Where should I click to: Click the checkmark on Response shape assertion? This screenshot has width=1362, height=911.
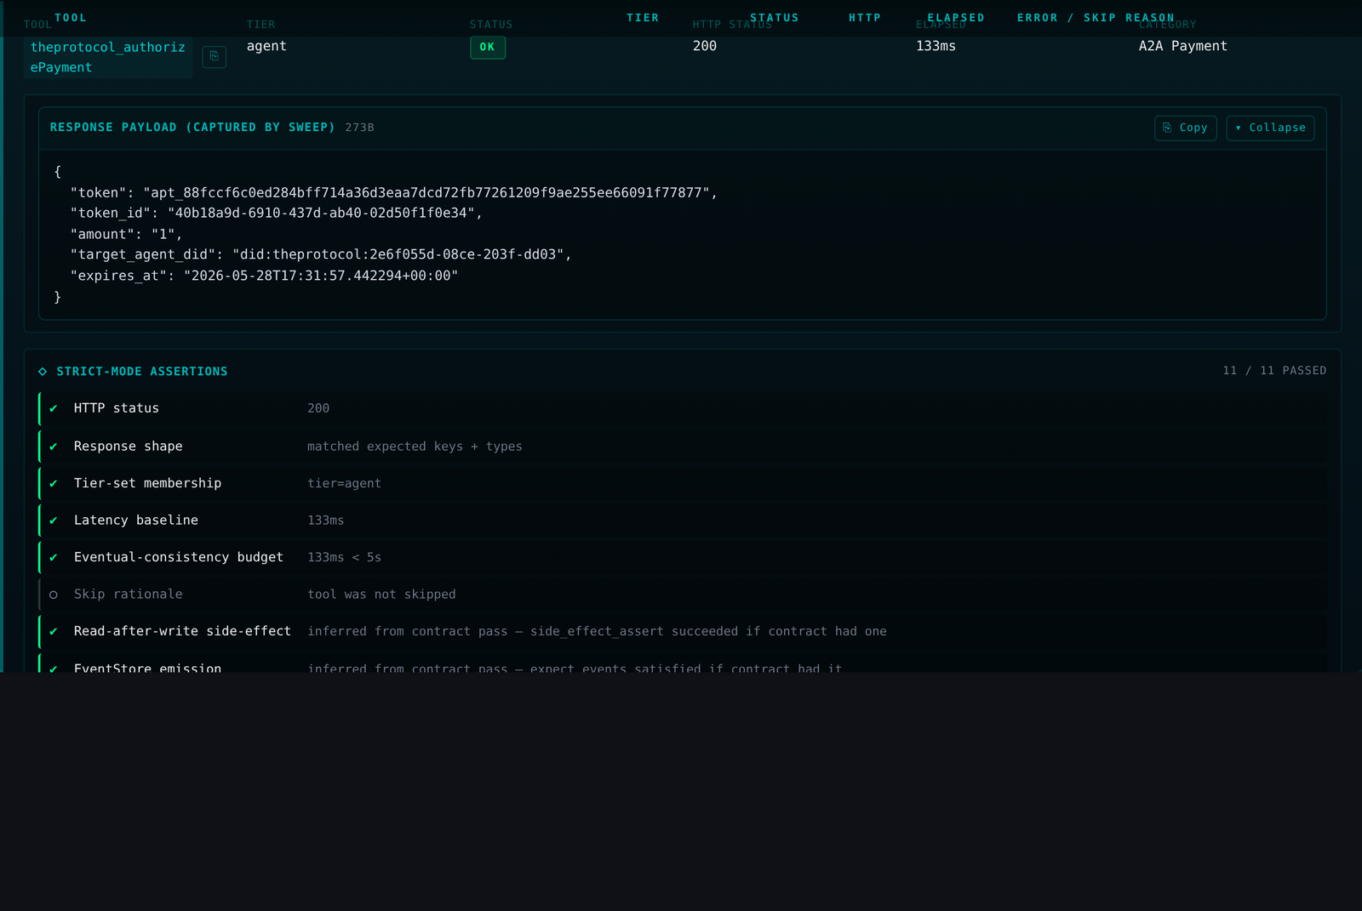click(54, 447)
